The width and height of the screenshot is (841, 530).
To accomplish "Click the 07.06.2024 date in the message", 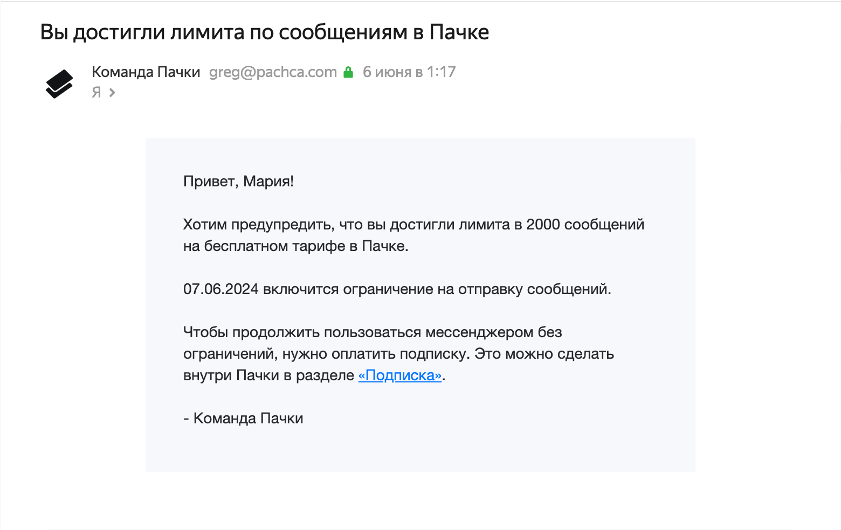I will (x=221, y=289).
